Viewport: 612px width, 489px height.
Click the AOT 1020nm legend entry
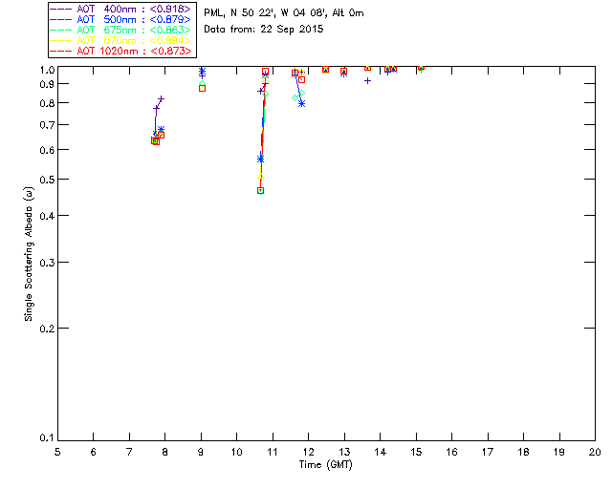[120, 51]
